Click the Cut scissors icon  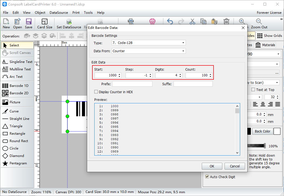tap(192, 21)
